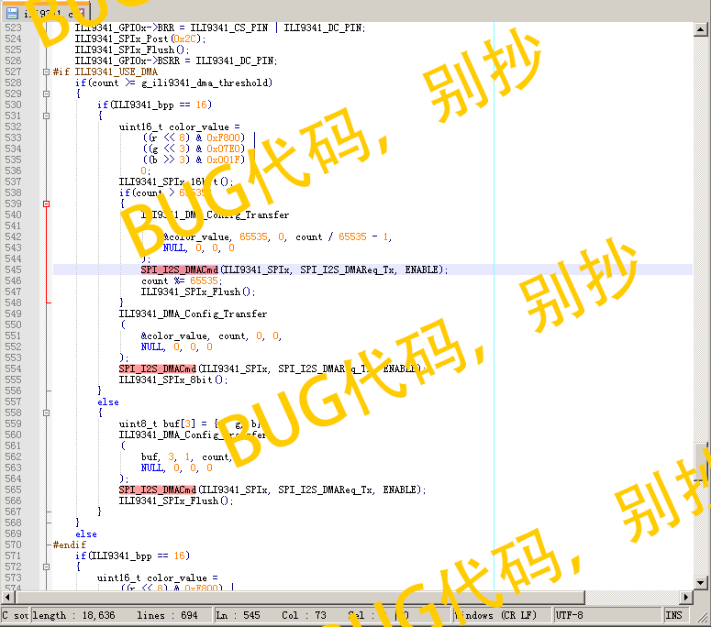Click horizontal scrollbar left arrow
The width and height of the screenshot is (711, 627).
coord(6,597)
